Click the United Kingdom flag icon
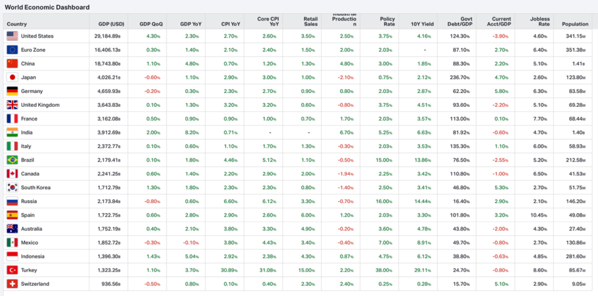598x296 pixels. pos(12,105)
